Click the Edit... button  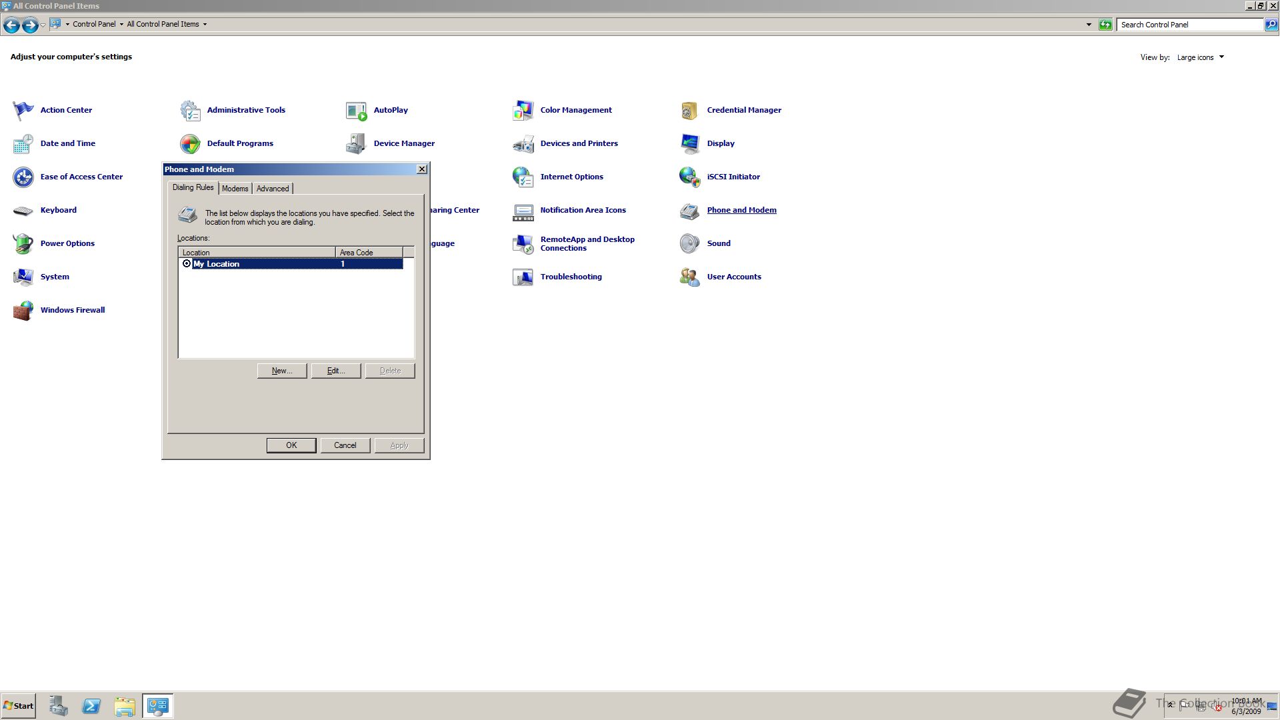pyautogui.click(x=335, y=371)
